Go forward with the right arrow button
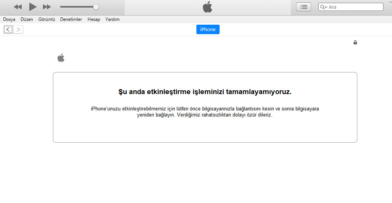Viewport: 392px width, 203px height. [18, 30]
